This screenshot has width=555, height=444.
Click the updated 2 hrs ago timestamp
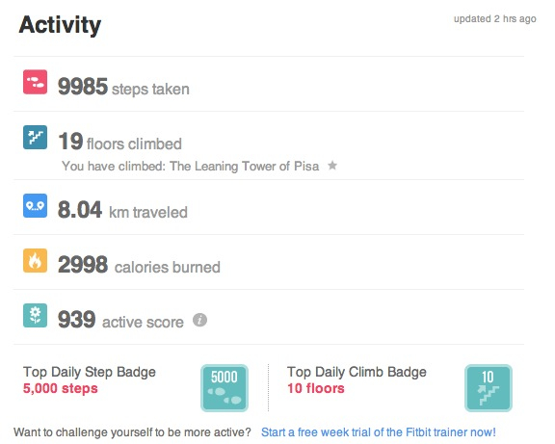pos(495,18)
